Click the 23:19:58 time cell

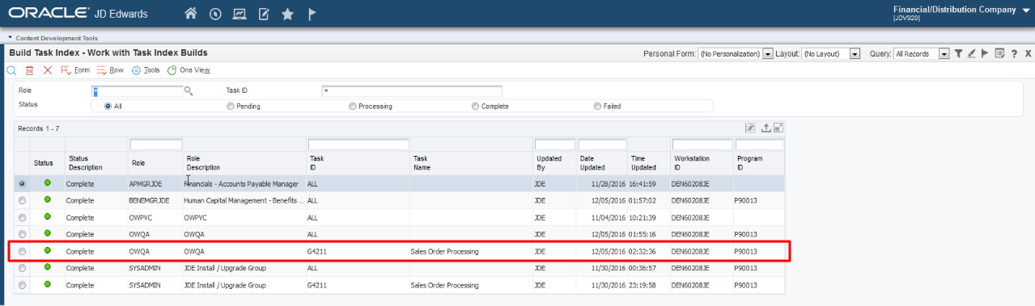pos(649,285)
